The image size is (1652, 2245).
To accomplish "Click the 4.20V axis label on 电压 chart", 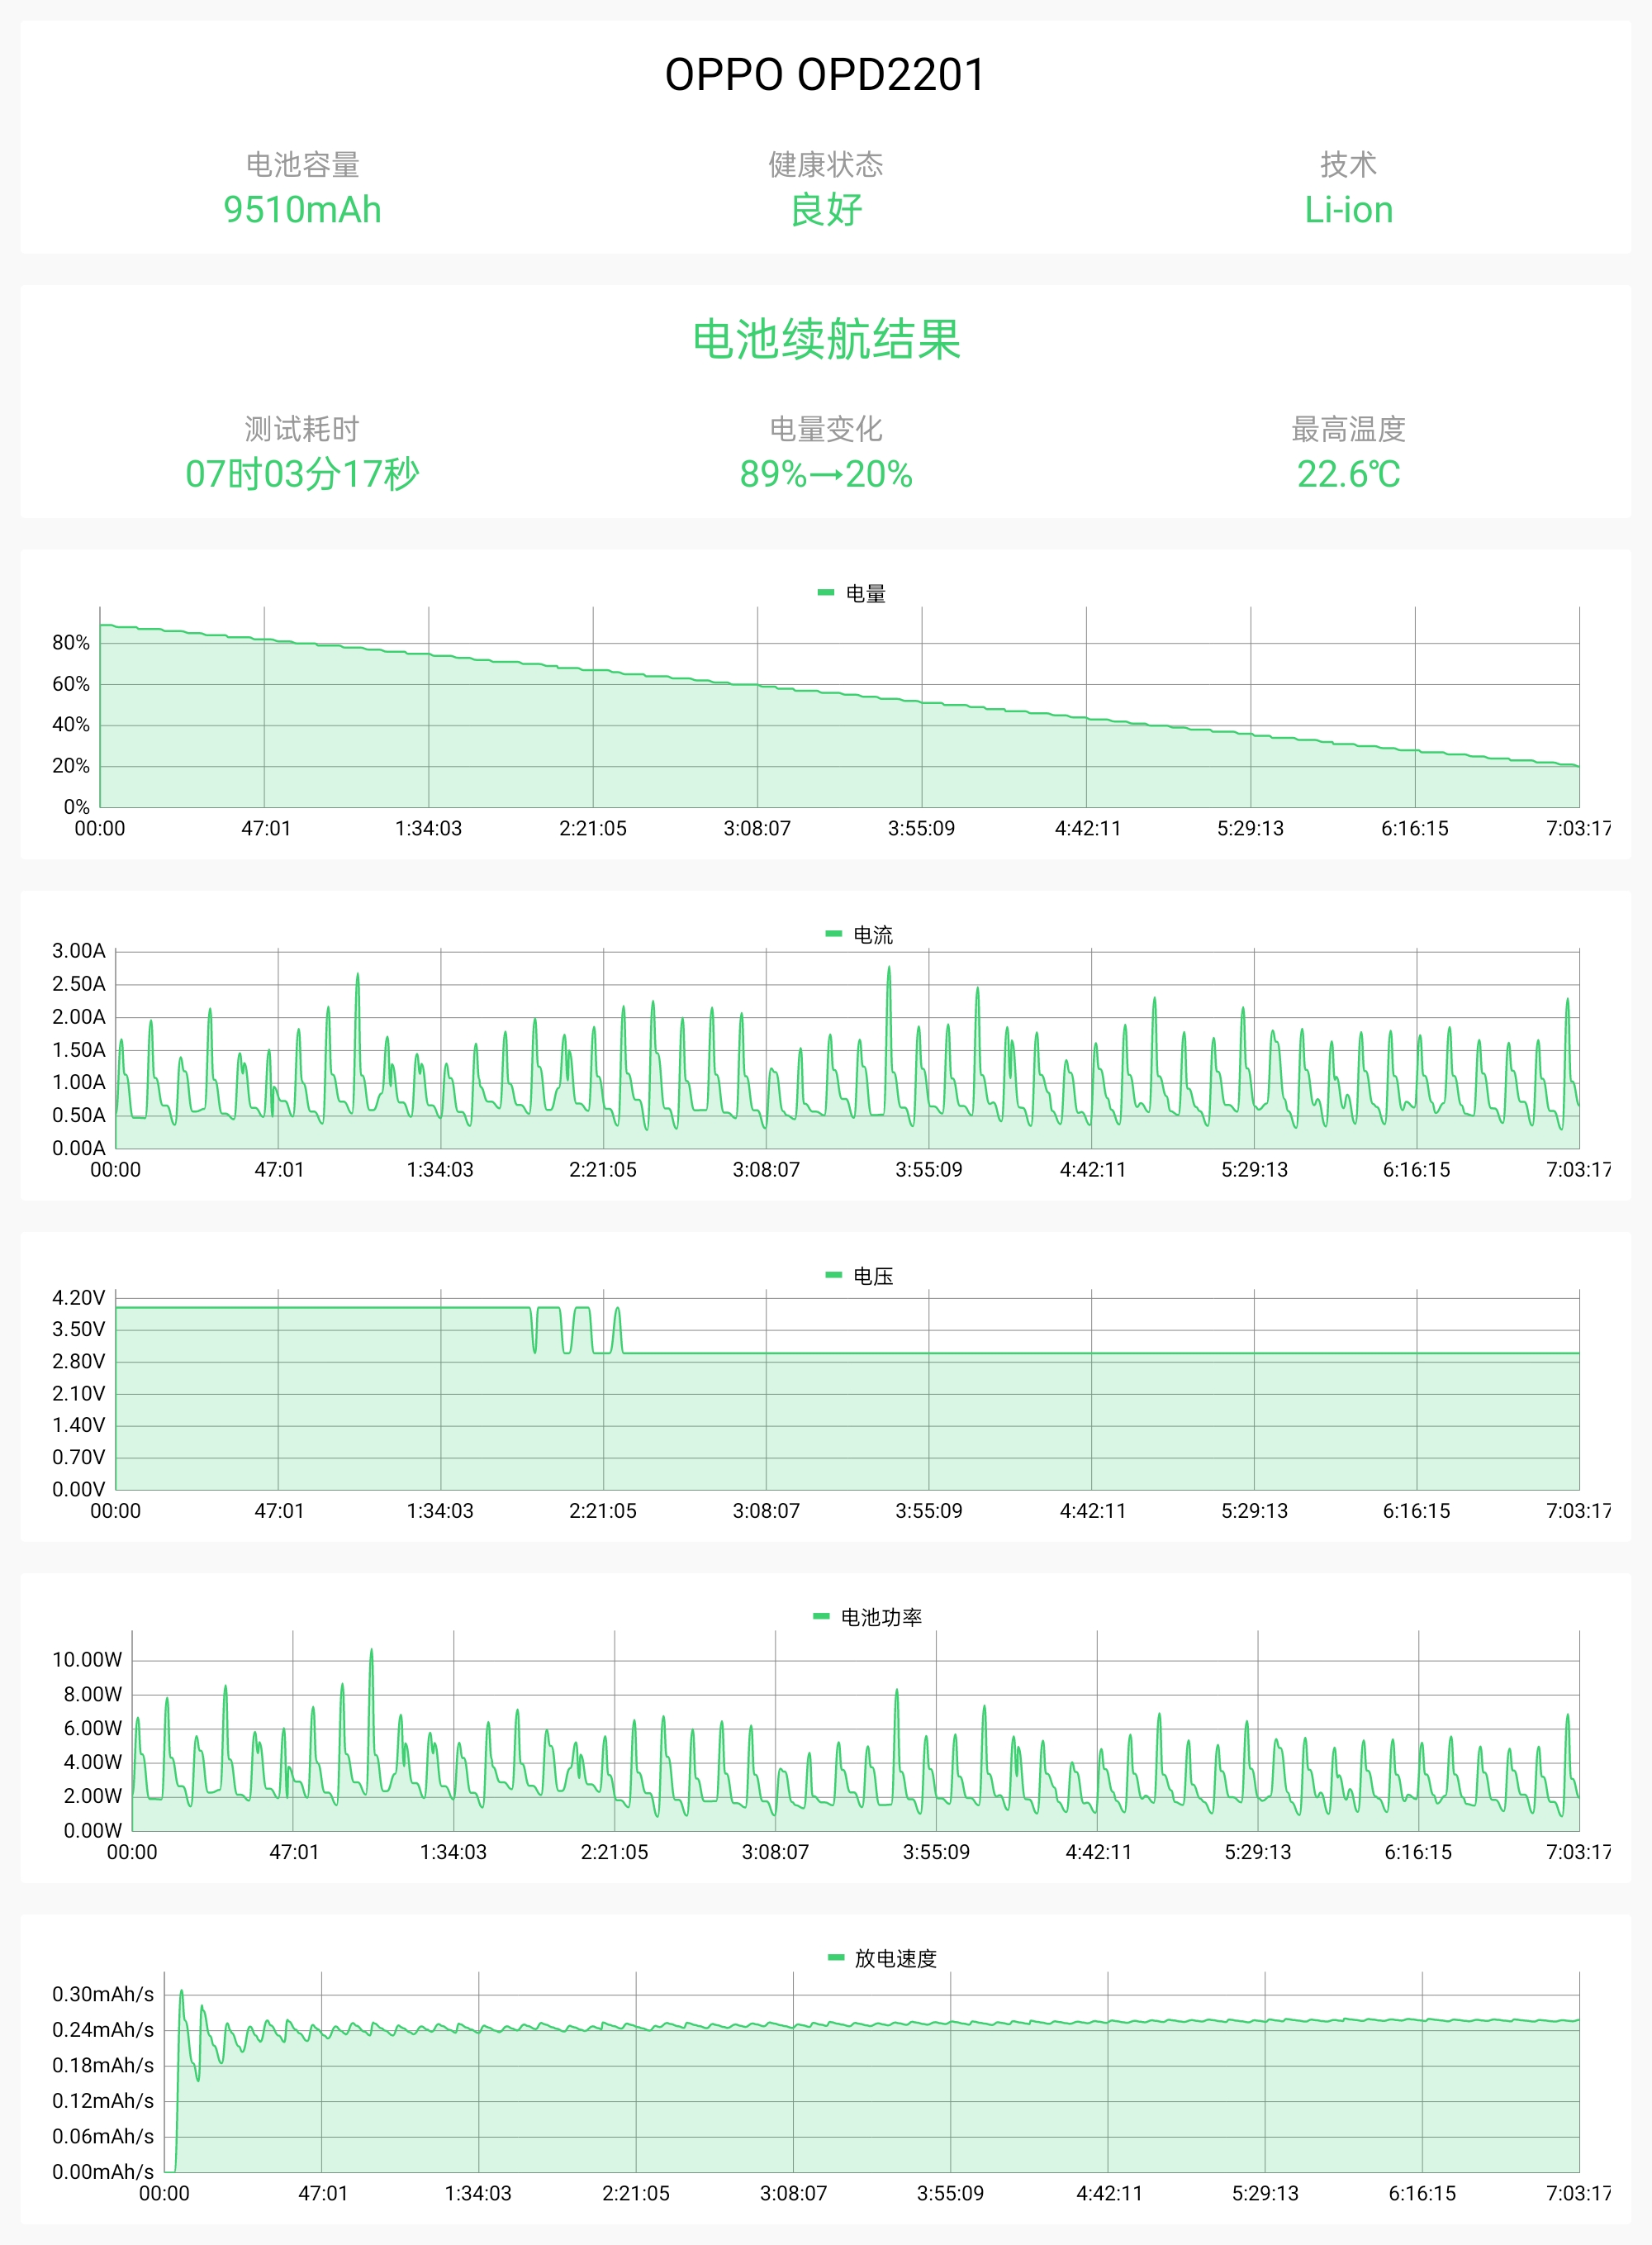I will coord(79,1297).
